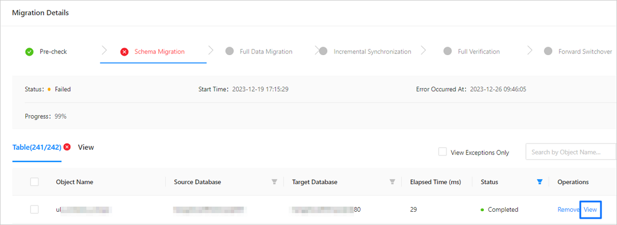Tick the checkbox for the ul object row
The image size is (617, 225).
[34, 210]
